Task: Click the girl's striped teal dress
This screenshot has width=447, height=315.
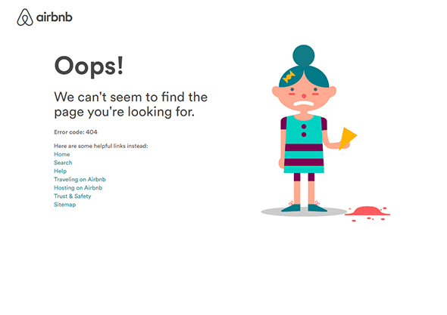Action: tap(304, 144)
